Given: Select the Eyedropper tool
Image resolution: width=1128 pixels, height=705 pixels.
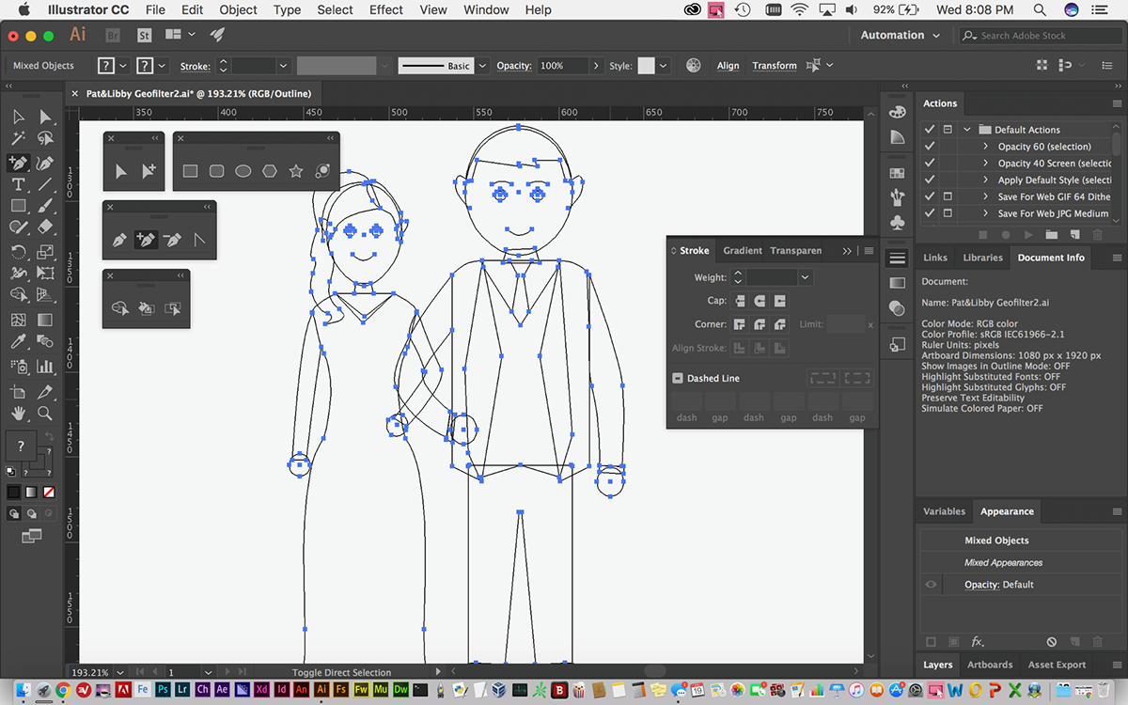Looking at the screenshot, I should [18, 342].
